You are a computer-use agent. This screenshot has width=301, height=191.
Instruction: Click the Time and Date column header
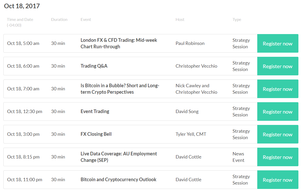[20, 22]
